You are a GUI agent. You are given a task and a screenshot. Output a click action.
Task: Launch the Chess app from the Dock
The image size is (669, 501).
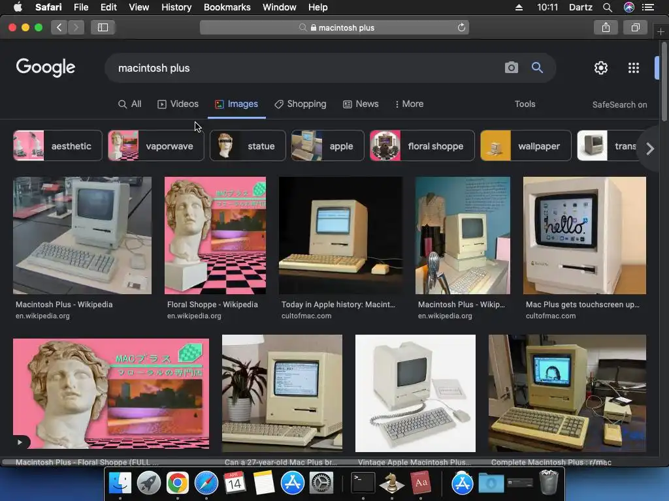(392, 483)
